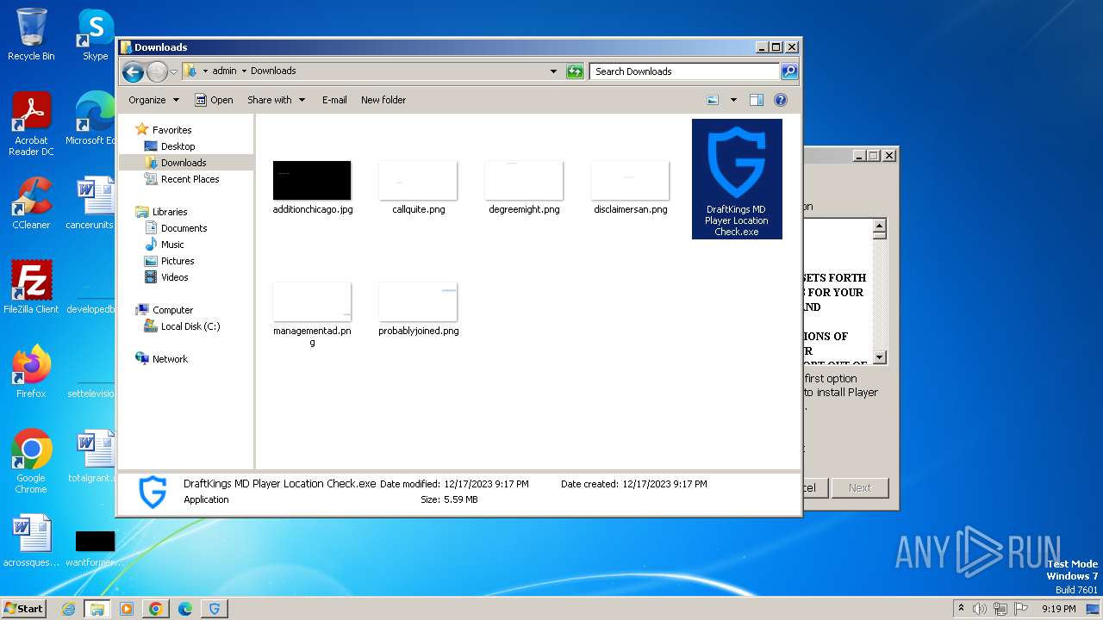Open the Pictures library

[x=178, y=261]
